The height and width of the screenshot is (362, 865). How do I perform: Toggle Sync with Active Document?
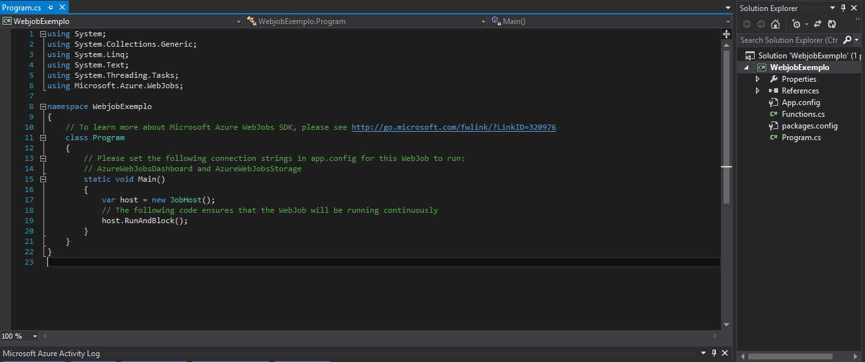(818, 24)
